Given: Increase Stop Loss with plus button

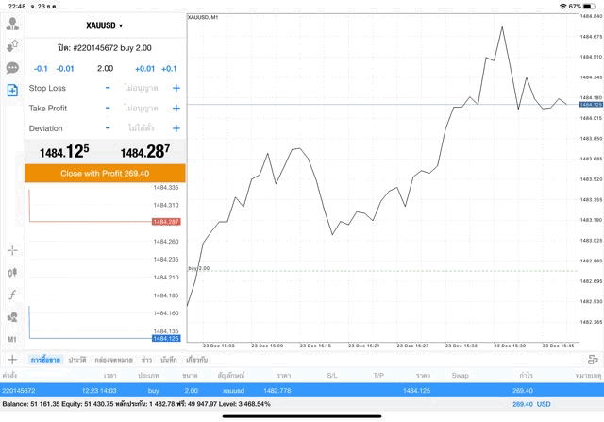Looking at the screenshot, I should [176, 88].
